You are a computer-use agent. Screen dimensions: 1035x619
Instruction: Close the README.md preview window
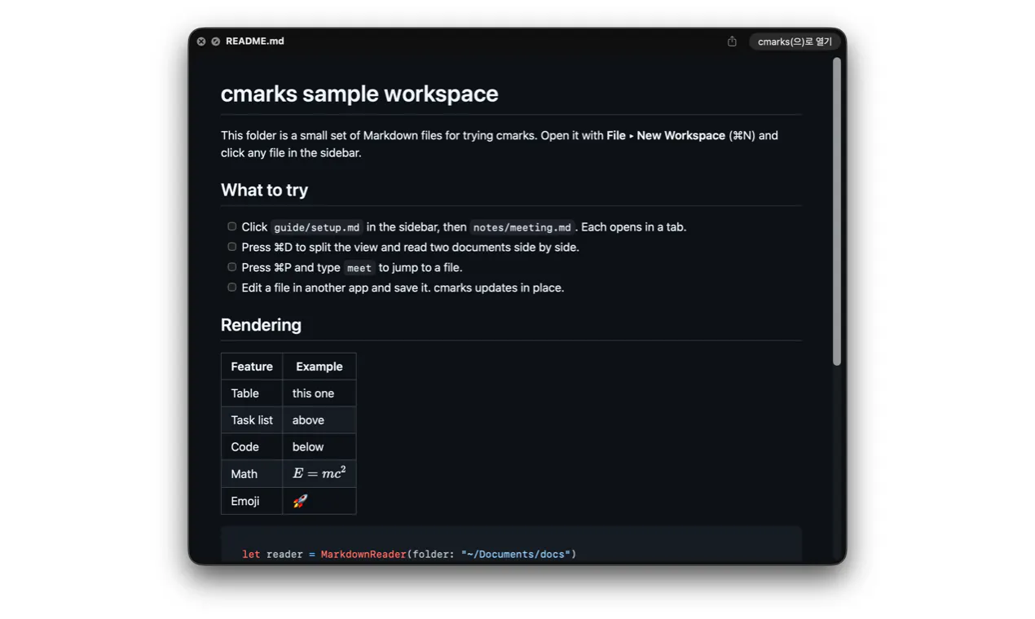pyautogui.click(x=201, y=42)
